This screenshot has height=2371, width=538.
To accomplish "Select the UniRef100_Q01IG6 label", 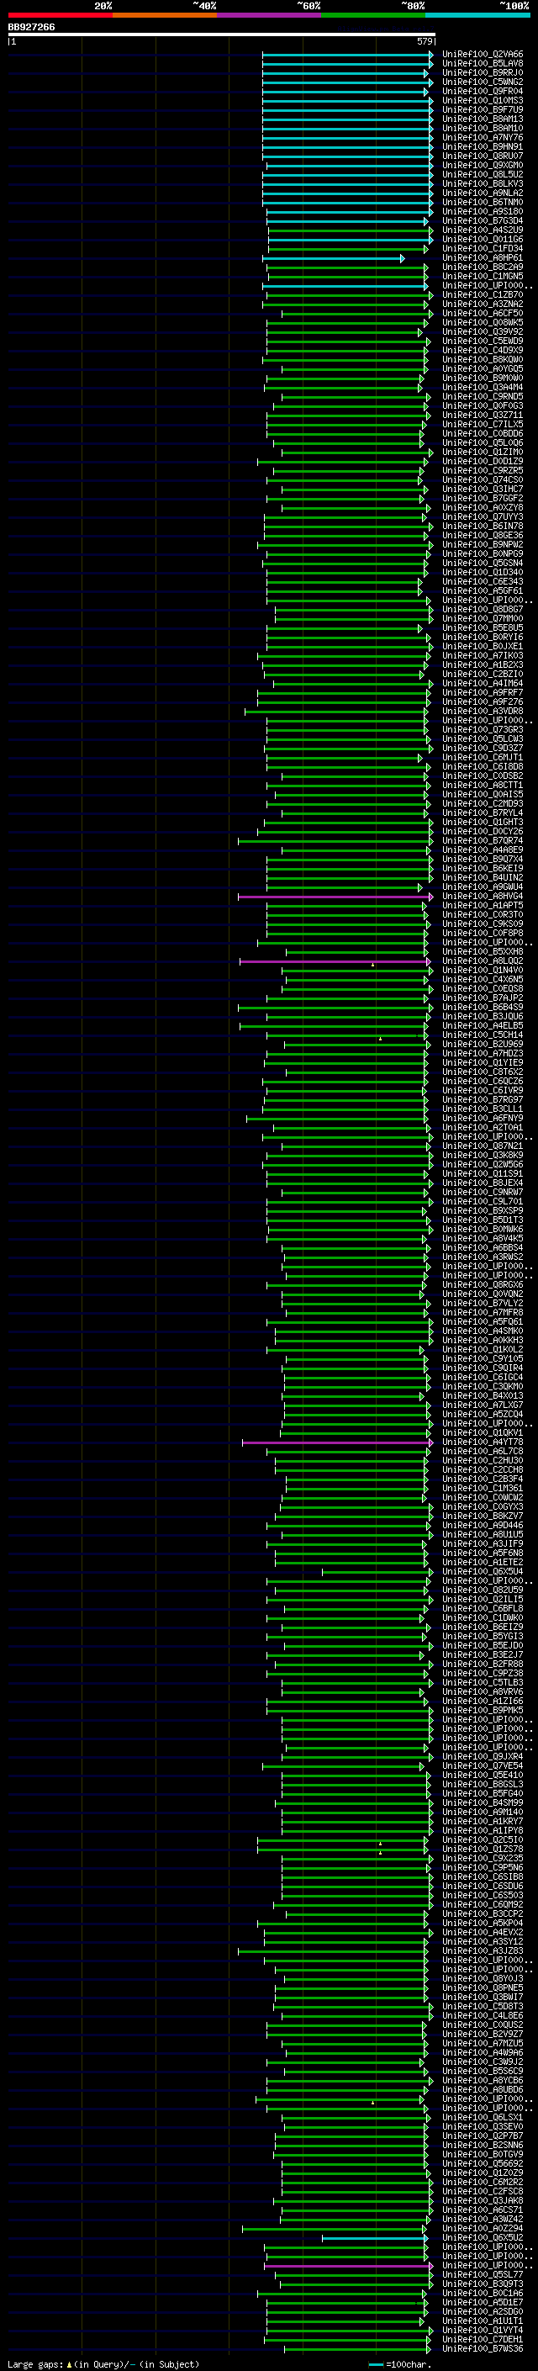I will 482,240.
